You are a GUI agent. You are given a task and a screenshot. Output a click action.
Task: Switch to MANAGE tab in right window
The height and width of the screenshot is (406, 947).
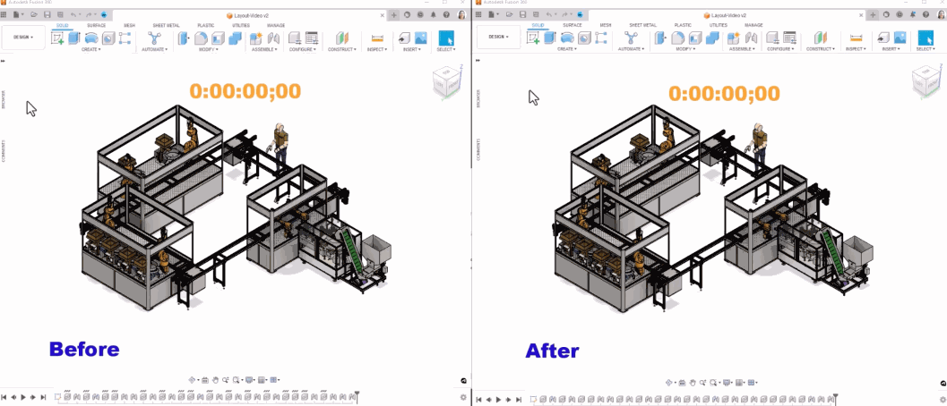[x=753, y=25]
